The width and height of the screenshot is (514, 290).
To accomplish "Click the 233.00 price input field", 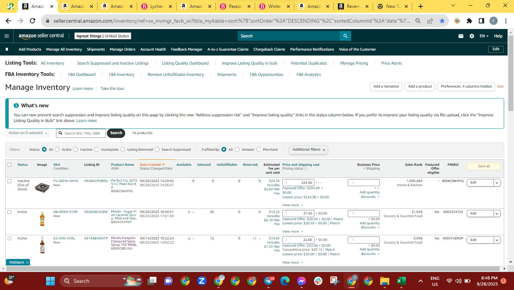I will (299, 183).
